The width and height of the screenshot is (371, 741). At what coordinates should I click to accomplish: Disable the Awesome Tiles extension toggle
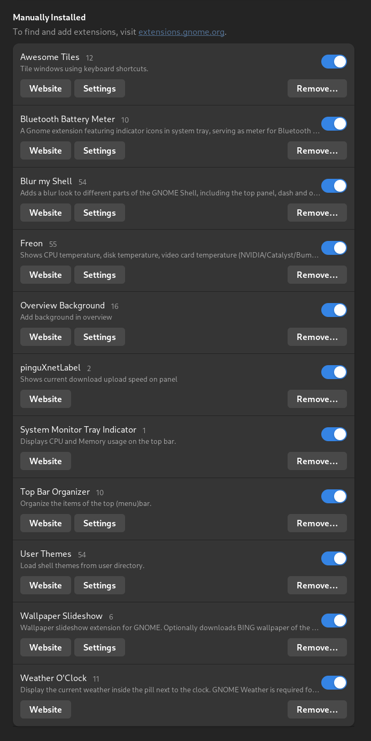(334, 62)
